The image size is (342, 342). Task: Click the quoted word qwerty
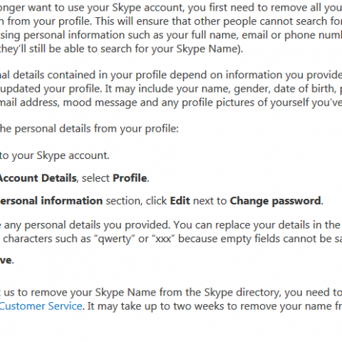point(115,239)
